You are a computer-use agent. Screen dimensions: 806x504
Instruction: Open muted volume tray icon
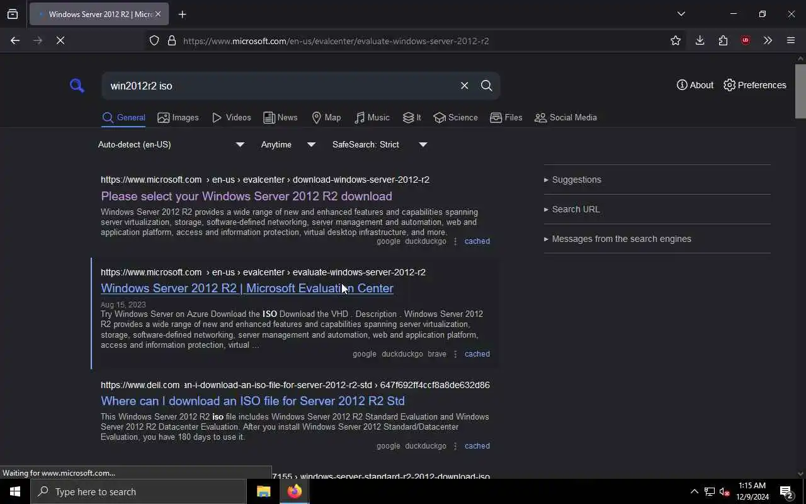725,491
